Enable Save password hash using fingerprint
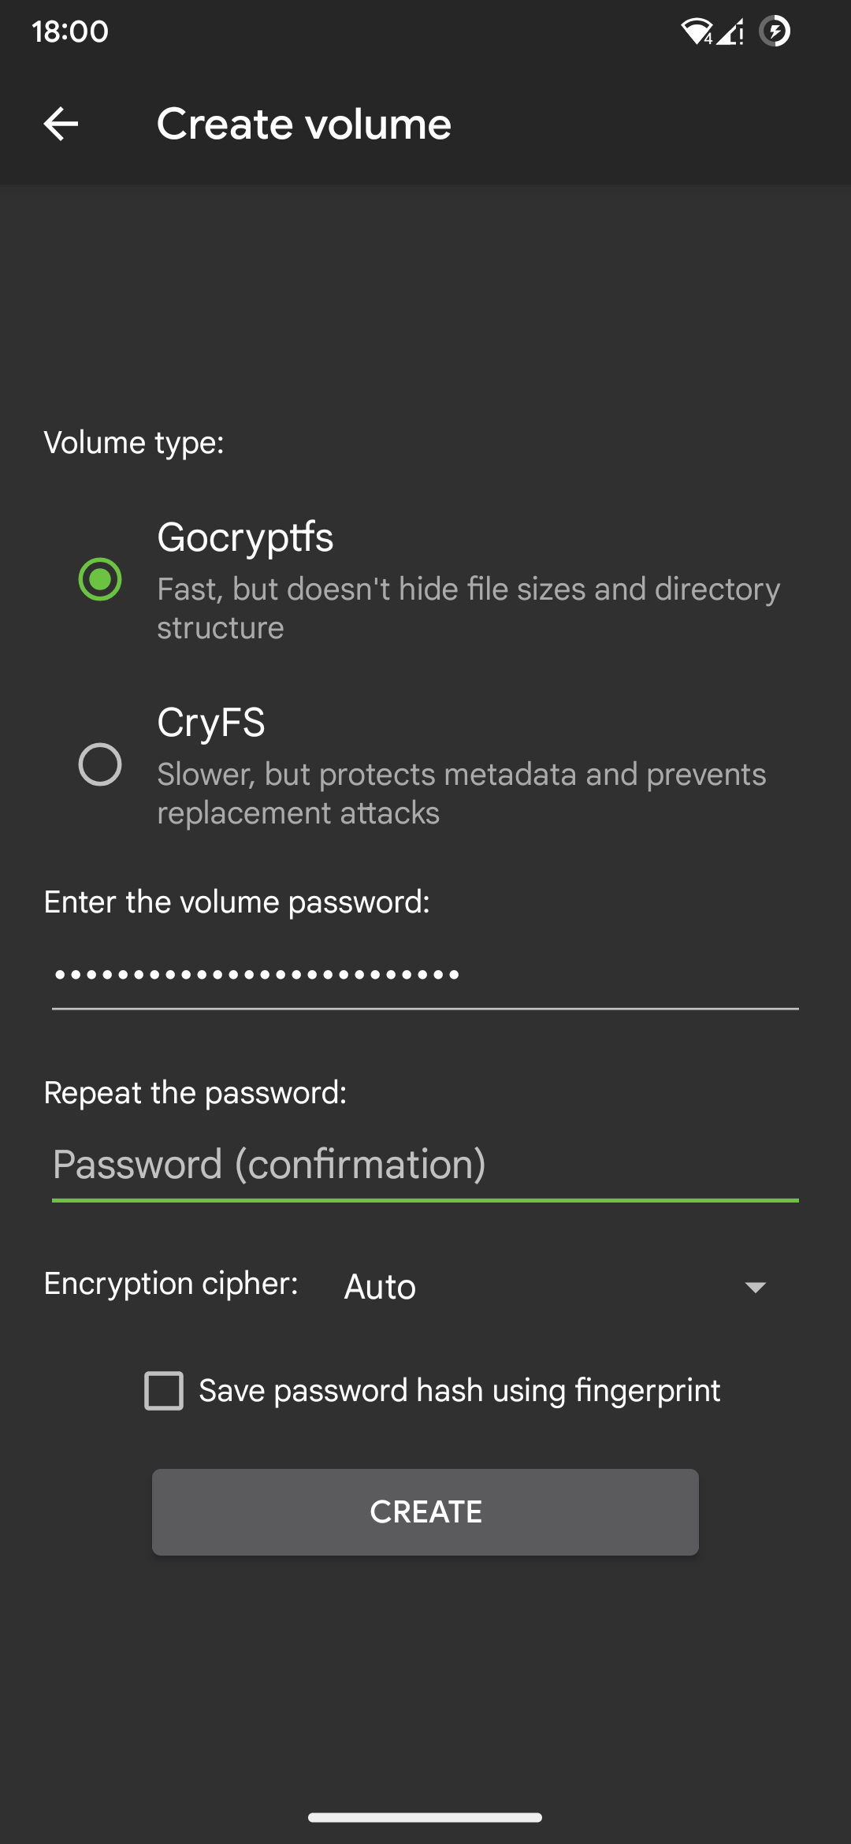The height and width of the screenshot is (1844, 851). coord(164,1391)
